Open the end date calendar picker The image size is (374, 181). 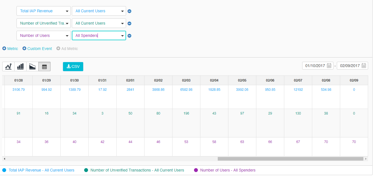(364, 66)
